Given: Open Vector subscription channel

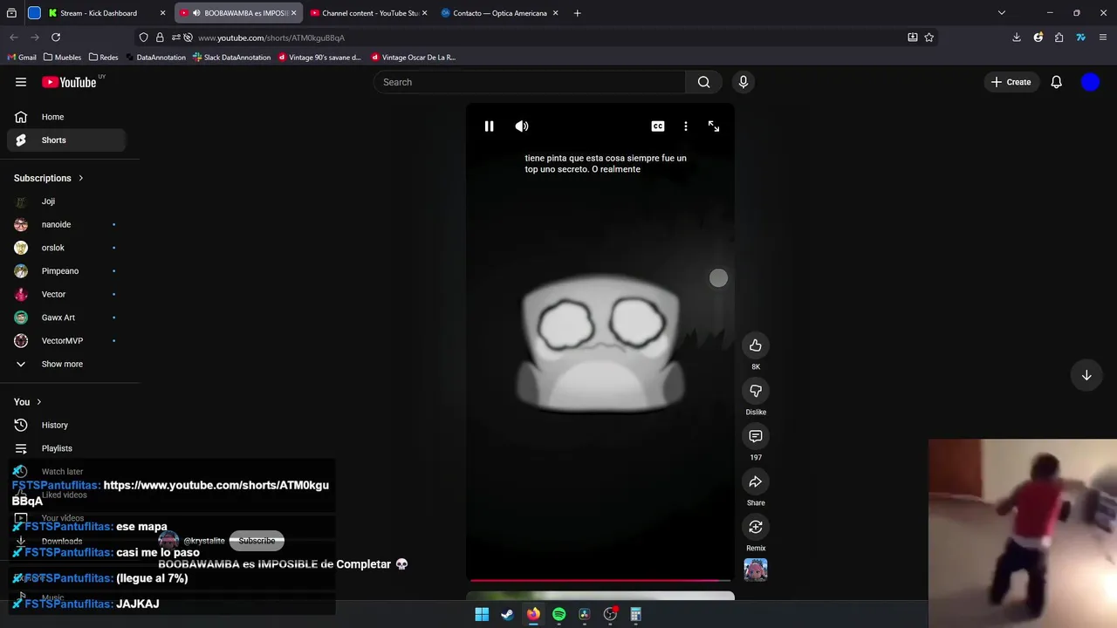Looking at the screenshot, I should tap(66, 294).
